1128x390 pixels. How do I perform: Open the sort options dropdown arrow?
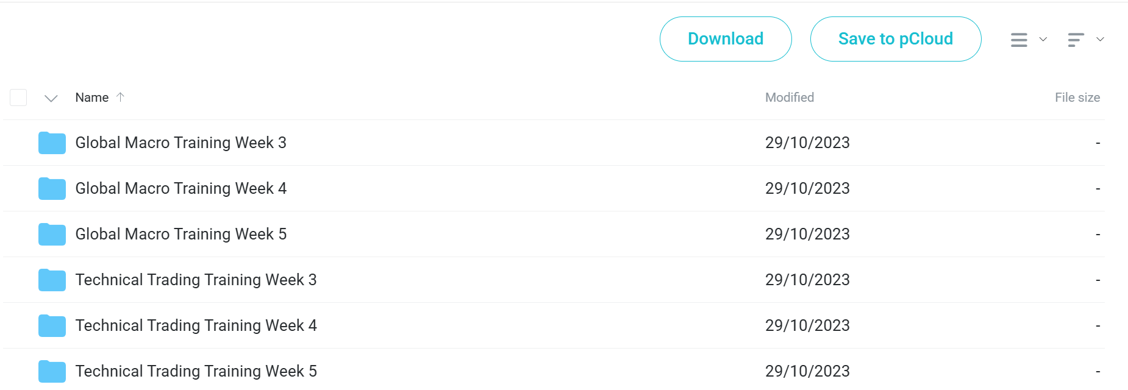tap(1100, 39)
